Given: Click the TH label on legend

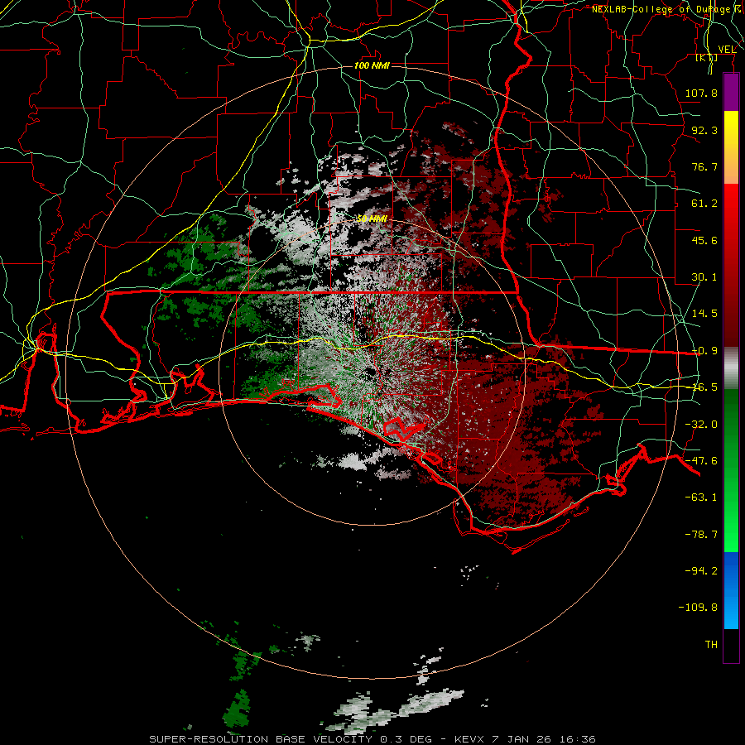Looking at the screenshot, I should coord(711,645).
